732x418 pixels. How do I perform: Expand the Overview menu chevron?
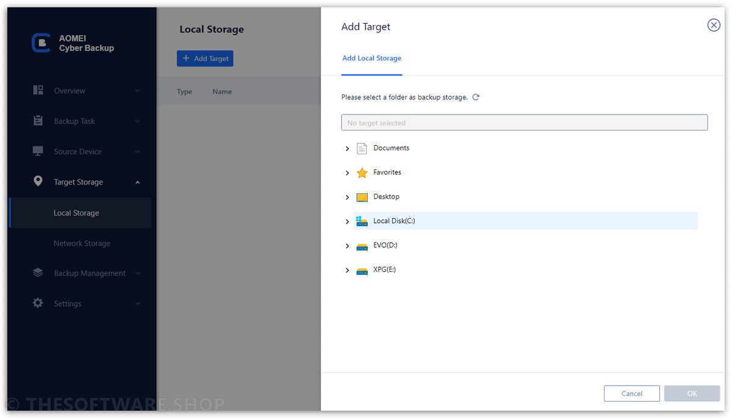pyautogui.click(x=137, y=91)
